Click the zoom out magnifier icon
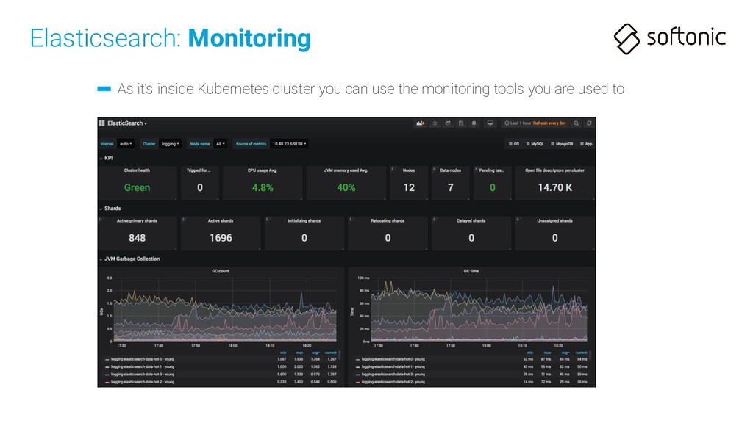 click(x=577, y=123)
